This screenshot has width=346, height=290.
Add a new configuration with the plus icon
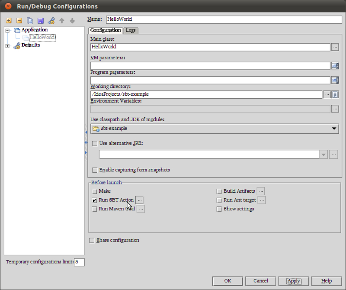click(9, 20)
